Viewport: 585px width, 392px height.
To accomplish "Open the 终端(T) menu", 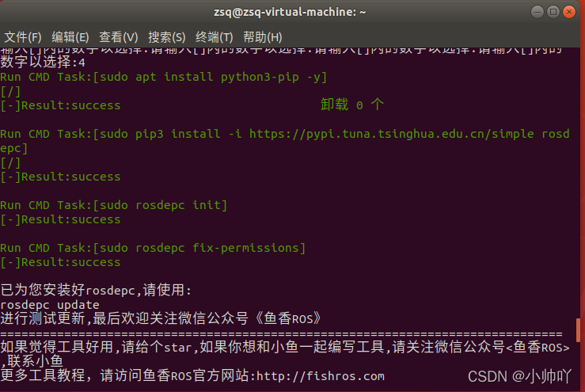I will pyautogui.click(x=215, y=37).
